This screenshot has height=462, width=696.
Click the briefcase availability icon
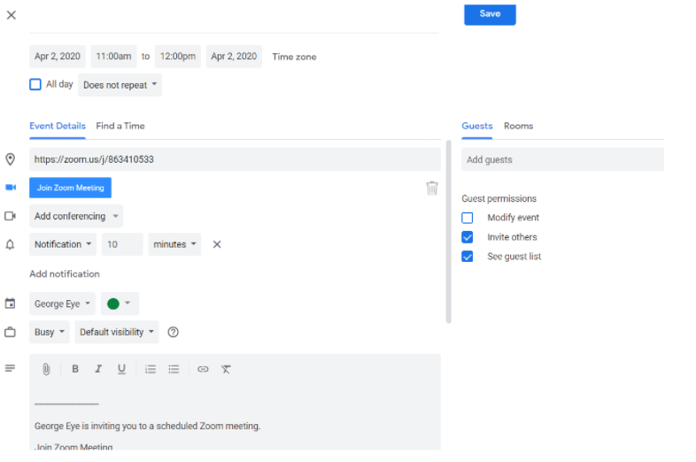(x=11, y=332)
